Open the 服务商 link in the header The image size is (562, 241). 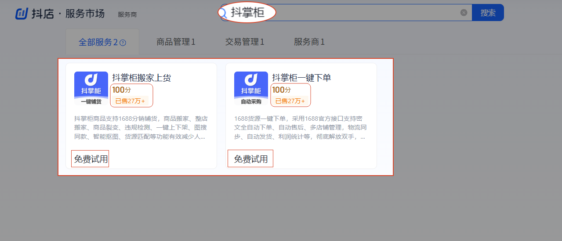pos(127,14)
